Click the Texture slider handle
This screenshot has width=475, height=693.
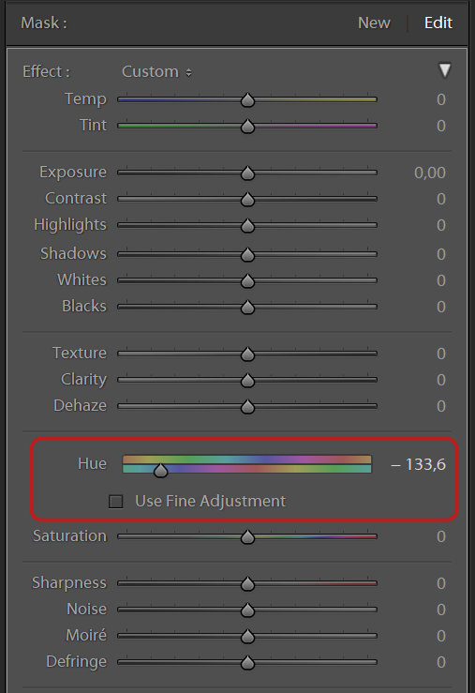[247, 354]
